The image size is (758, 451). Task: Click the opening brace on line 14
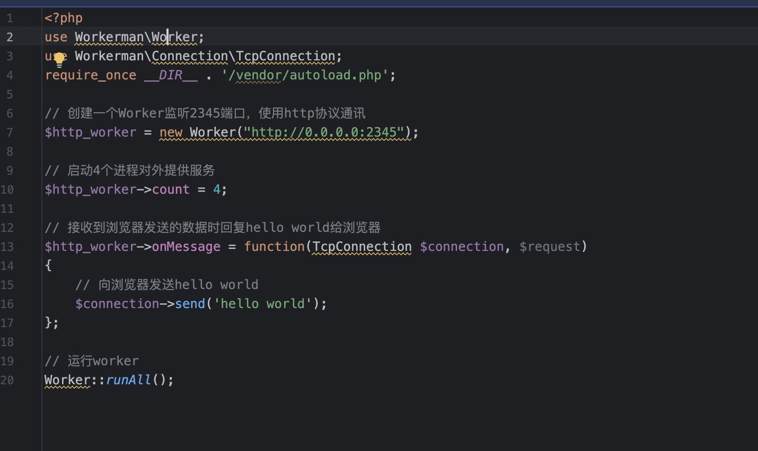(48, 266)
